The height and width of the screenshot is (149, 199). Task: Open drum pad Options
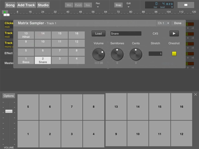click(x=9, y=96)
